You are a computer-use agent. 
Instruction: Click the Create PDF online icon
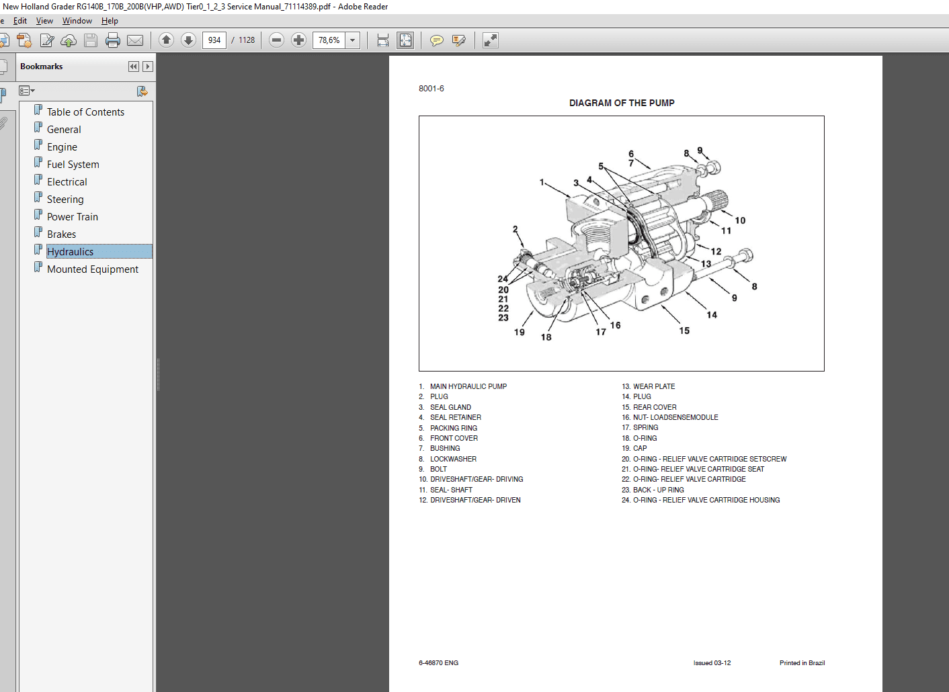click(x=24, y=40)
